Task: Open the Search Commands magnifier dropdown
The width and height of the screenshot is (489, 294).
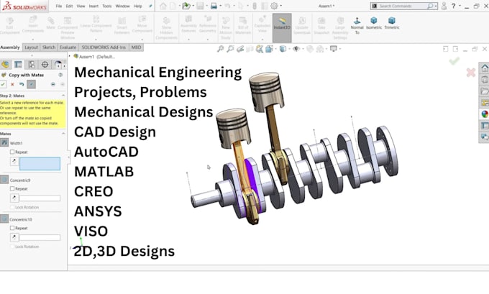Action: tap(436, 6)
